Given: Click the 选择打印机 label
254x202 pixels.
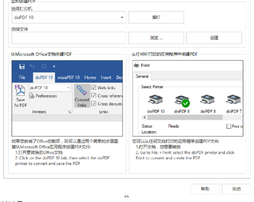Looking at the screenshot, I should click(x=22, y=9).
